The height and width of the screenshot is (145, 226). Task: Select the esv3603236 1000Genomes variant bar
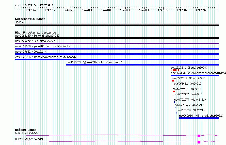(x=117, y=59)
